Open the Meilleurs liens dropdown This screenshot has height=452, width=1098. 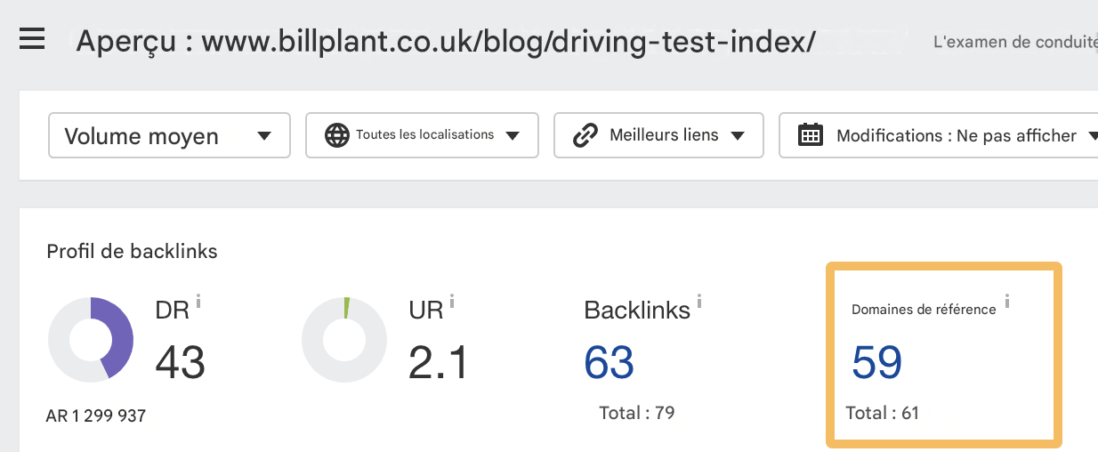coord(658,135)
